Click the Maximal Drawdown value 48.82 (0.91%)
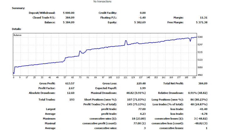This screenshot has width=226, height=130. 136,93
